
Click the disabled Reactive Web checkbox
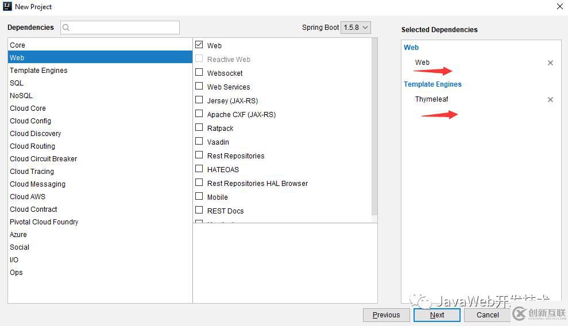pos(199,58)
